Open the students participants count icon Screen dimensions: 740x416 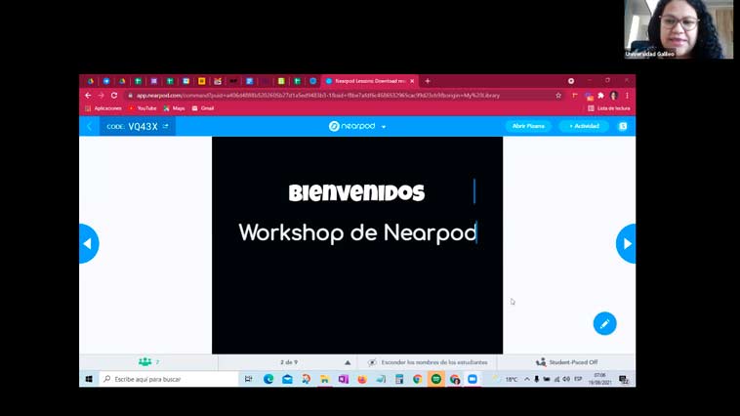tap(146, 362)
